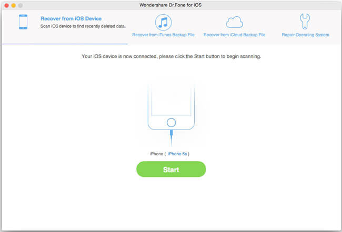Switch to Recover from iTunes Backup File
342x232 pixels.
(163, 35)
